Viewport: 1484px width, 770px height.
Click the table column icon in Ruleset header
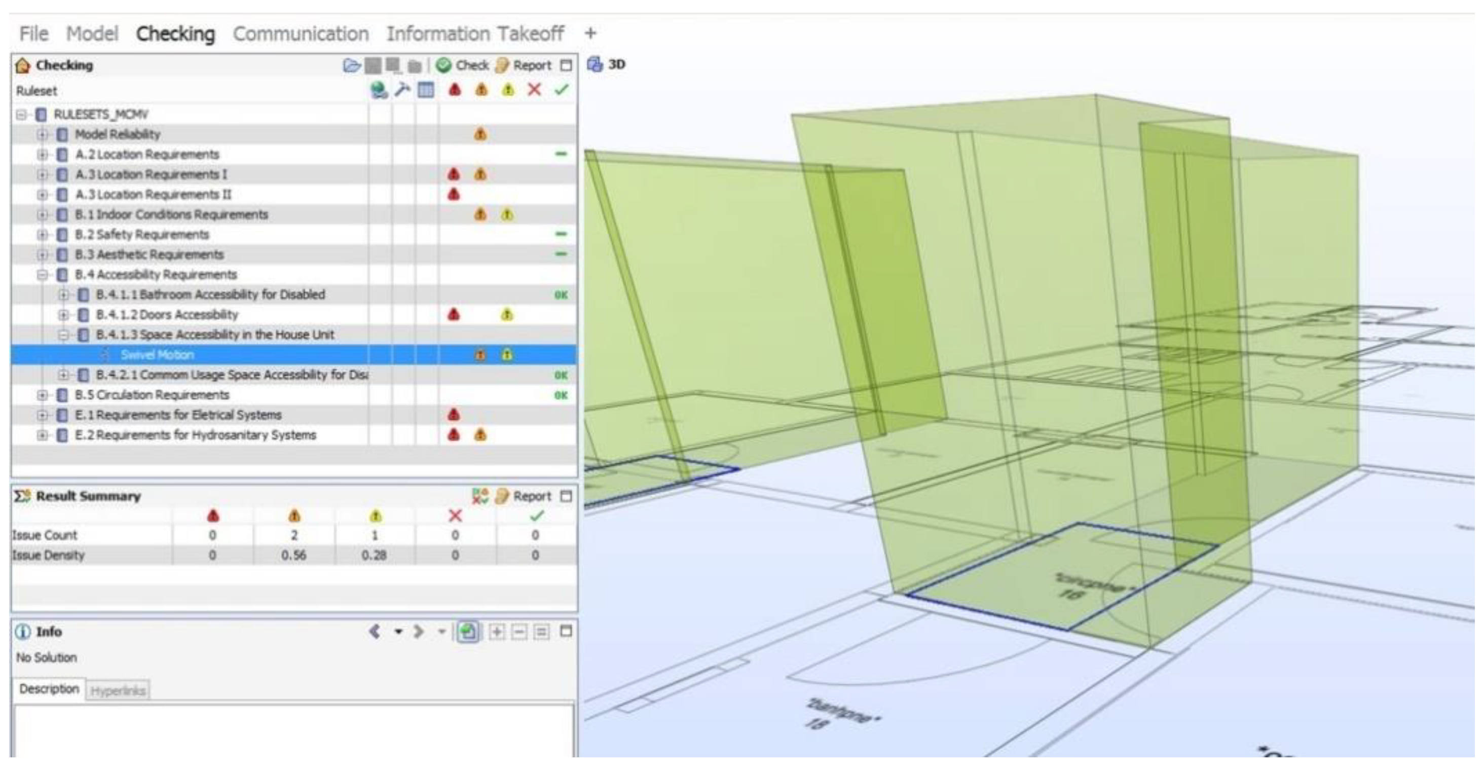pyautogui.click(x=426, y=90)
